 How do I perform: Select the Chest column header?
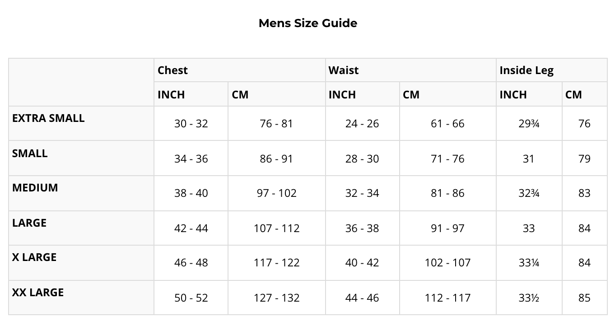[x=172, y=70]
